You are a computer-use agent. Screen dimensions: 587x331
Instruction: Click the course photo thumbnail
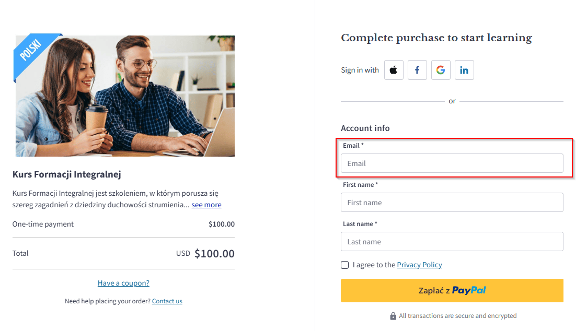[x=125, y=97]
